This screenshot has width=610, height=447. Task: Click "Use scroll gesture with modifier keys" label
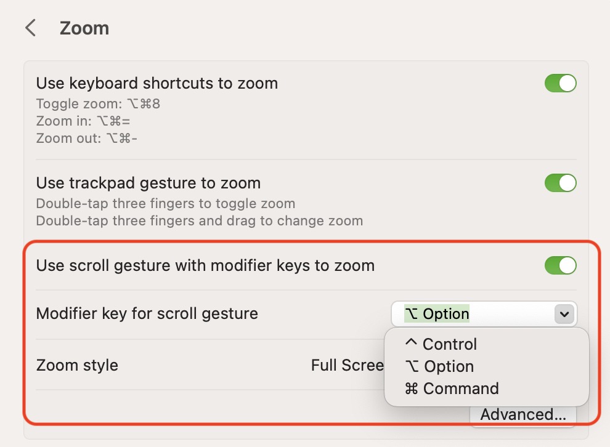(x=205, y=266)
